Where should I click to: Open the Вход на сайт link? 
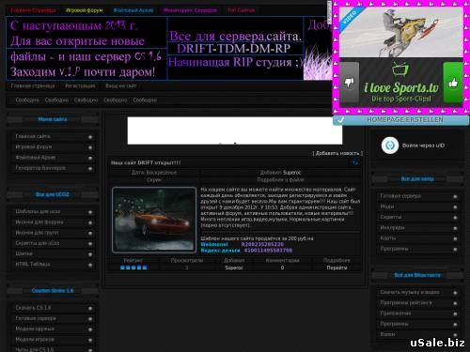[x=120, y=85]
